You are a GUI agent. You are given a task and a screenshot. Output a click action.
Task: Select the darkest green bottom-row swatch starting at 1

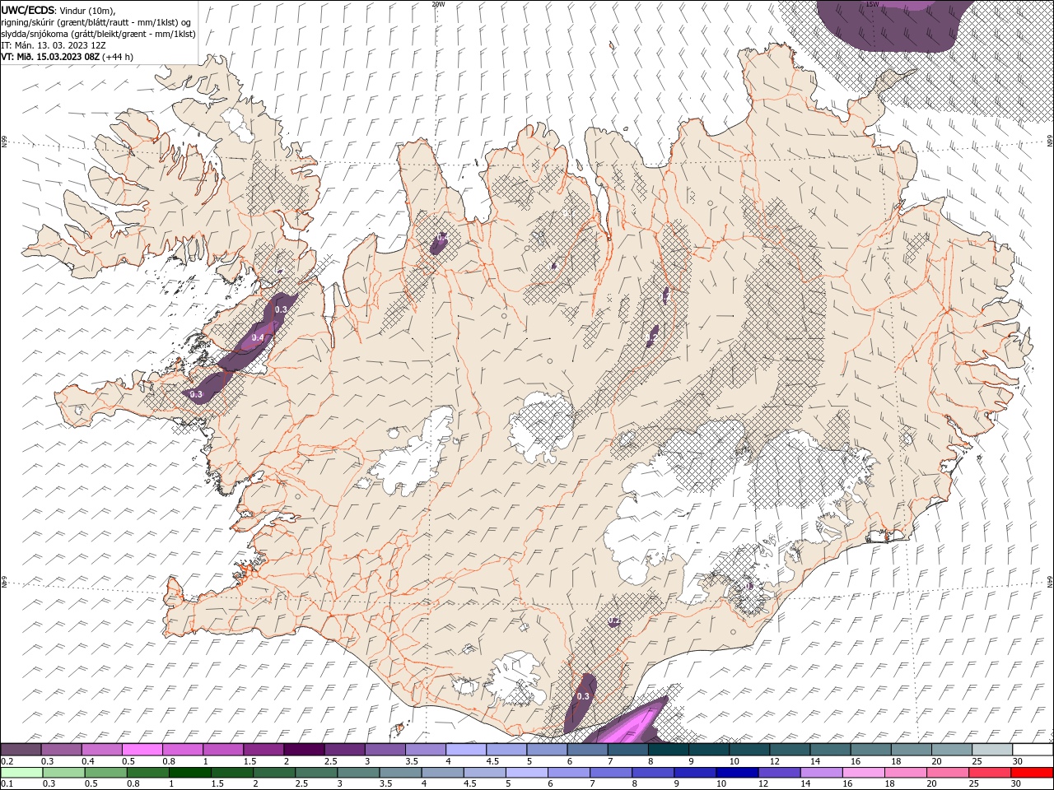[190, 773]
